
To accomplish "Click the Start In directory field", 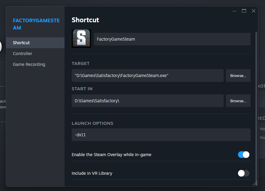I will tap(148, 101).
